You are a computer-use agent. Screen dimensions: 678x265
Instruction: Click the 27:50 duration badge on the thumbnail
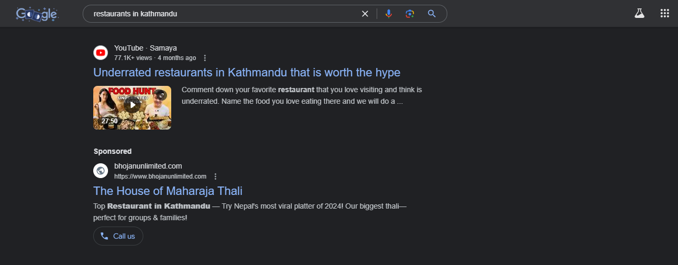tap(110, 121)
